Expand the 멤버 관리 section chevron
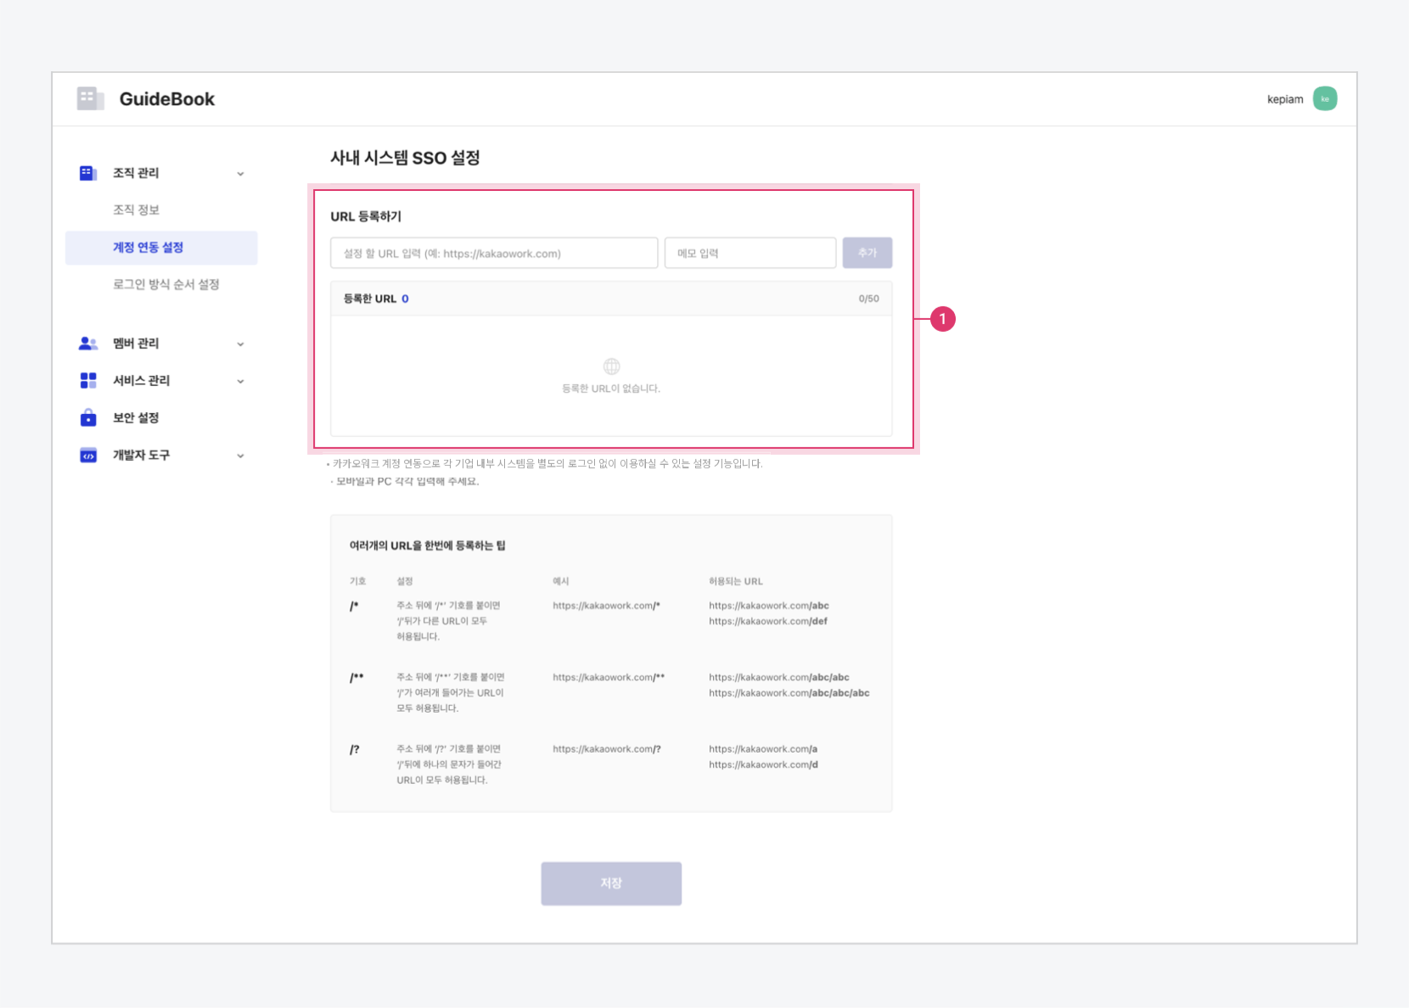Image resolution: width=1409 pixels, height=1008 pixels. coord(240,344)
